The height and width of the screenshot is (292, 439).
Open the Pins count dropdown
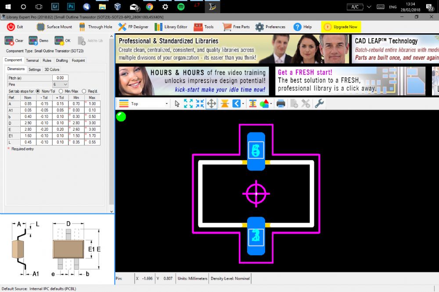[60, 85]
